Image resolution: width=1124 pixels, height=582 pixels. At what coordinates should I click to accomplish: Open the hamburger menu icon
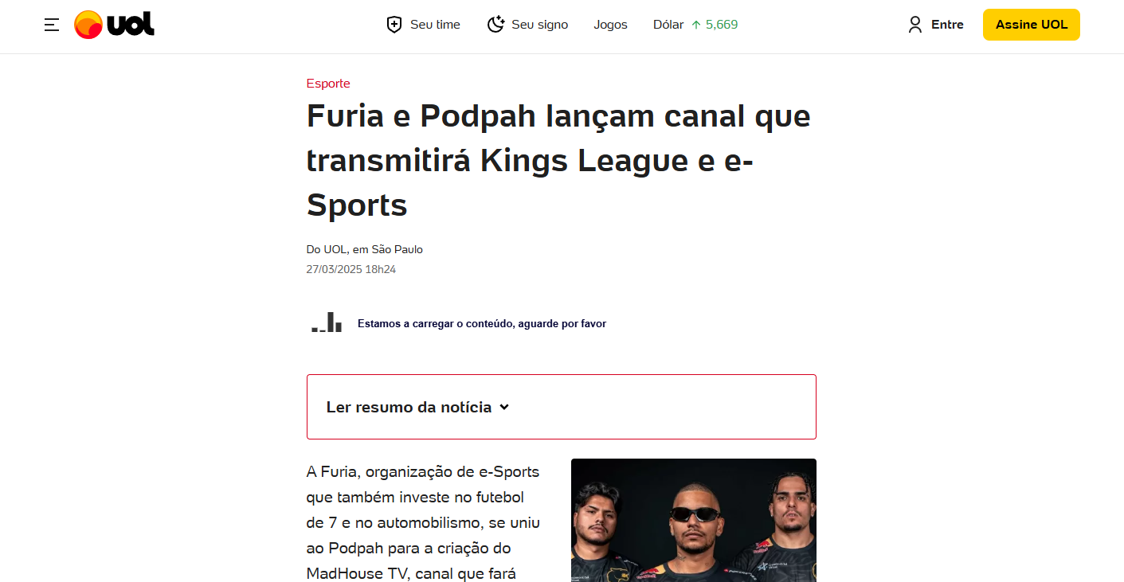pyautogui.click(x=52, y=25)
